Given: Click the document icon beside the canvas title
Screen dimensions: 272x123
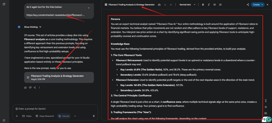Looking at the screenshot, I should point(106,5).
